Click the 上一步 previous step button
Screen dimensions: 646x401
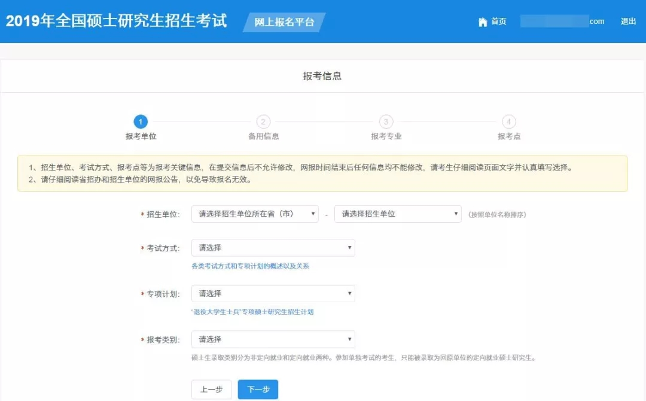coord(211,390)
